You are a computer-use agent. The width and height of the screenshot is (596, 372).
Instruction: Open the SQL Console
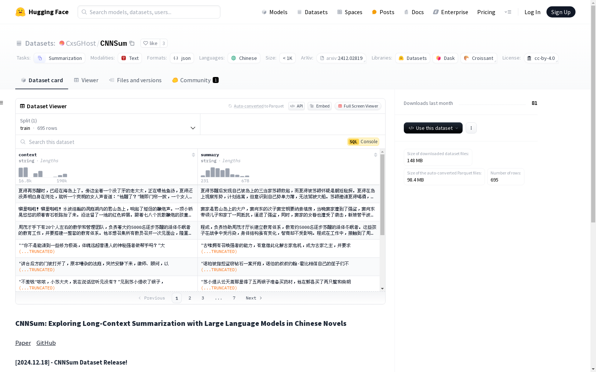click(363, 142)
